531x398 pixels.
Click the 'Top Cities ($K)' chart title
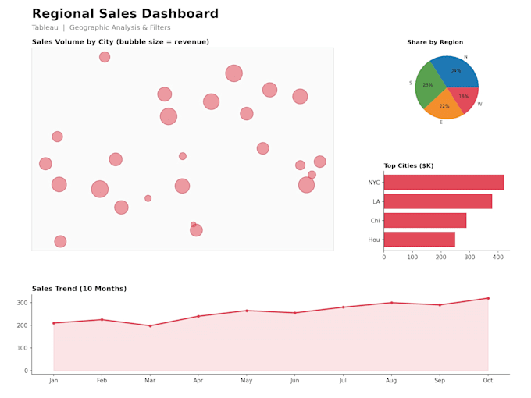[408, 165]
